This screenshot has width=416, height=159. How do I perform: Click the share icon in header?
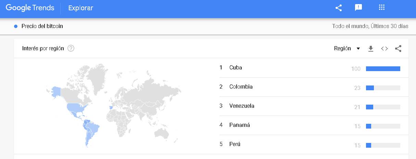point(339,8)
